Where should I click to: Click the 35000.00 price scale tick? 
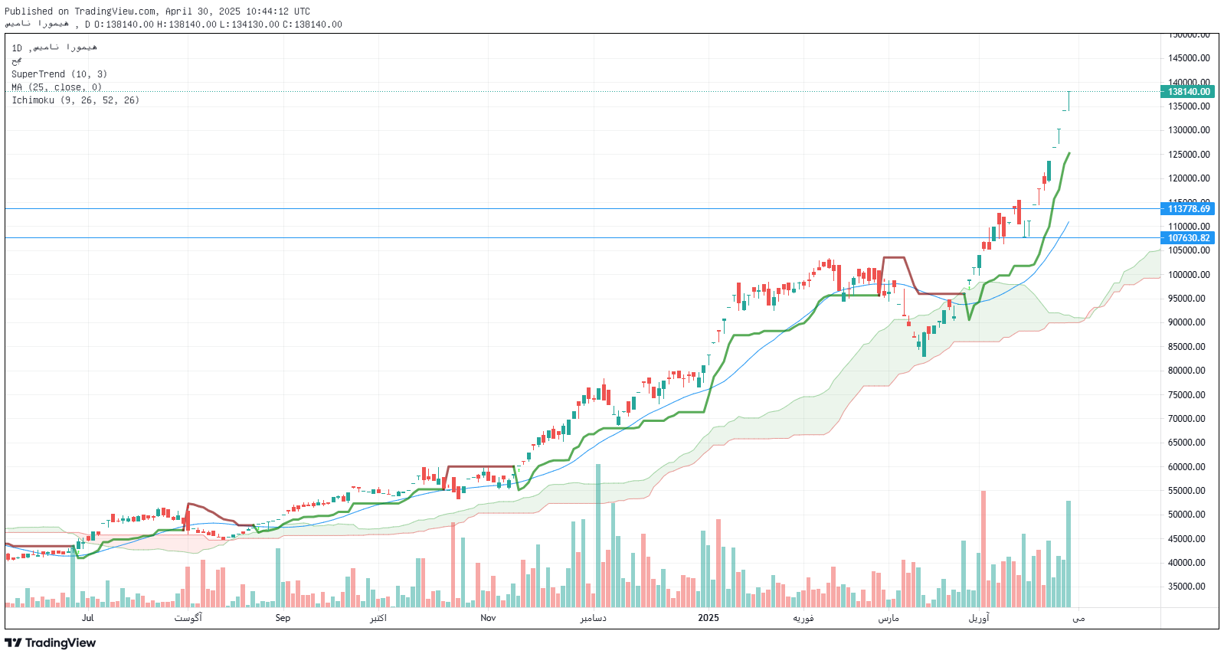(1188, 587)
